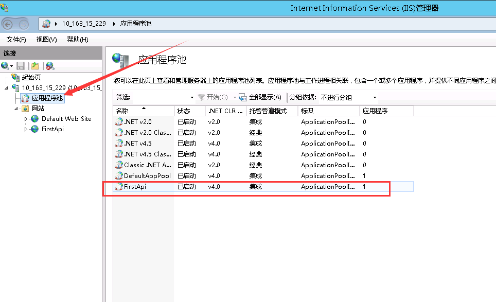This screenshot has width=496, height=302.
Task: Click the Show All button
Action: click(260, 97)
